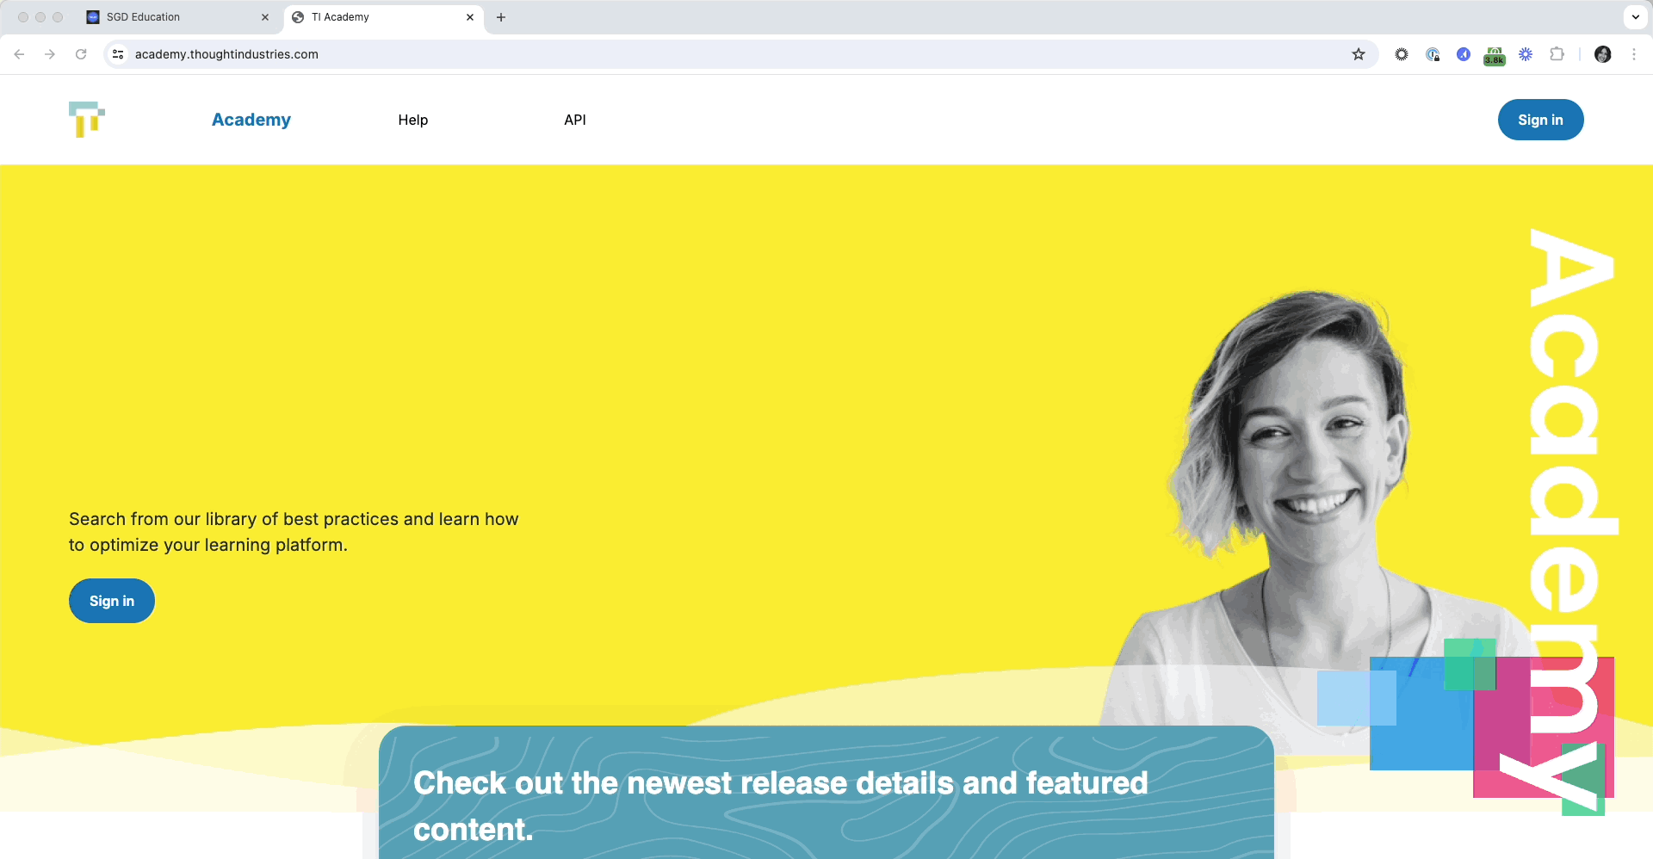Viewport: 1653px width, 859px height.
Task: Open the API navigation link
Action: 575,120
